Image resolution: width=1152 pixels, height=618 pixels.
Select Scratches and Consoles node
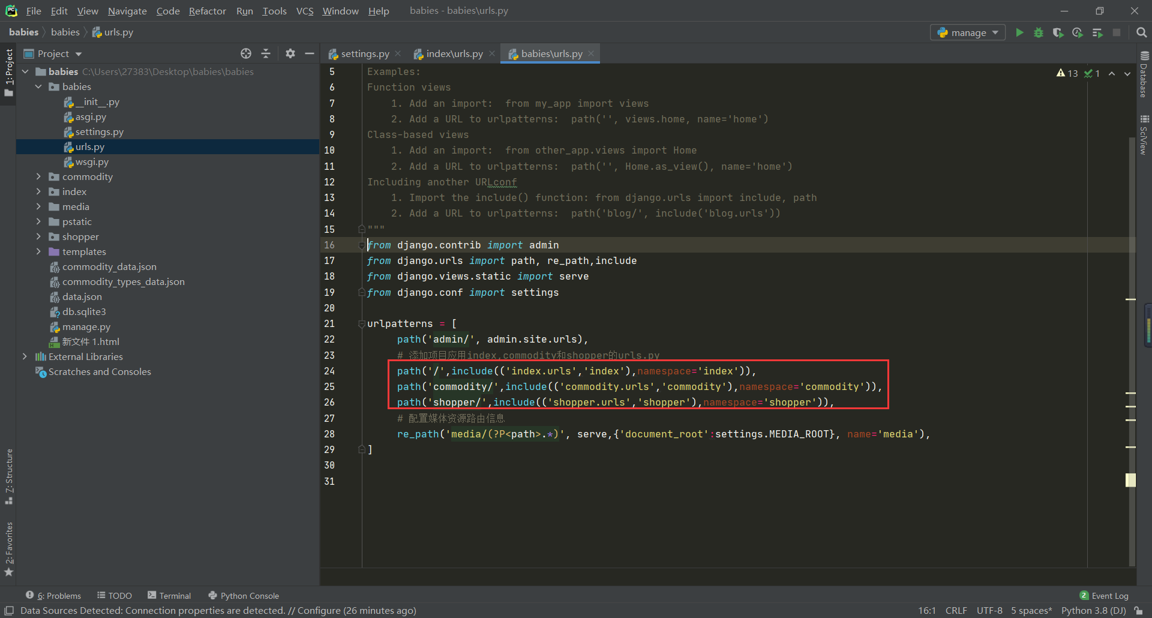pos(100,371)
